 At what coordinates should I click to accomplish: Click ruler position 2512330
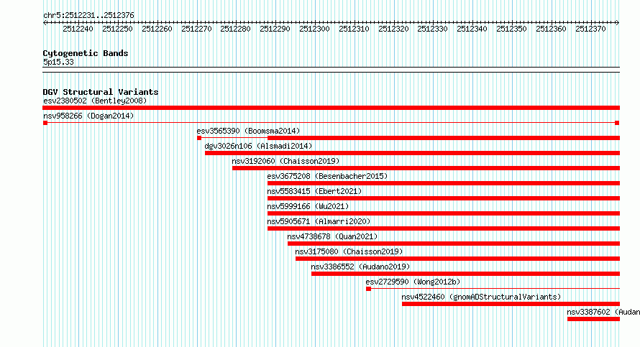(x=432, y=29)
